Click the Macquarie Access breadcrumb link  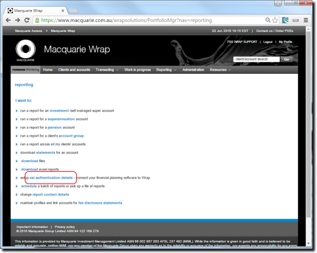[x=29, y=31]
